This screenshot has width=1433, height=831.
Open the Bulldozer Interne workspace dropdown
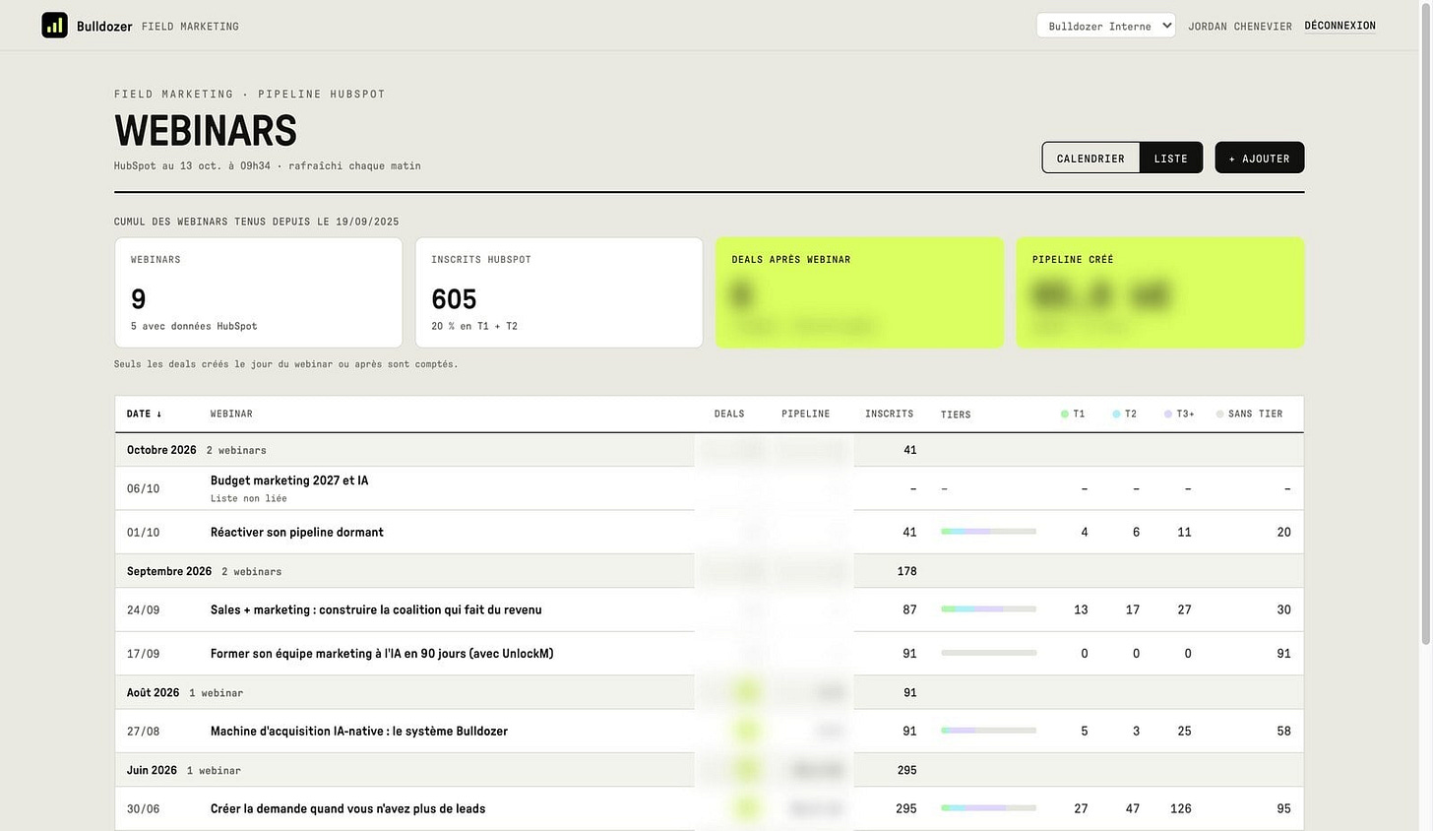click(x=1106, y=26)
